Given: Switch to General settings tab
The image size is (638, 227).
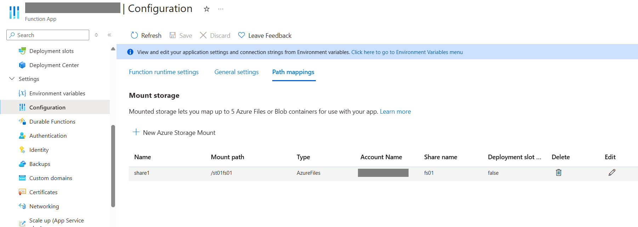Looking at the screenshot, I should point(237,72).
